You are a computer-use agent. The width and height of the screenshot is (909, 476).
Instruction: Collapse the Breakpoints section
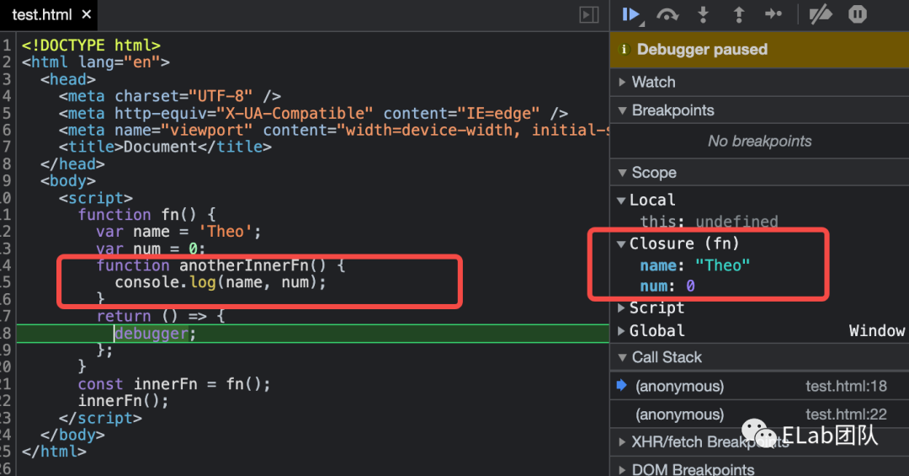click(x=759, y=110)
